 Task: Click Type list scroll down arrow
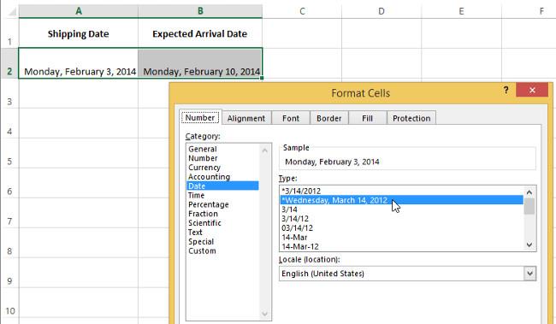pyautogui.click(x=529, y=244)
